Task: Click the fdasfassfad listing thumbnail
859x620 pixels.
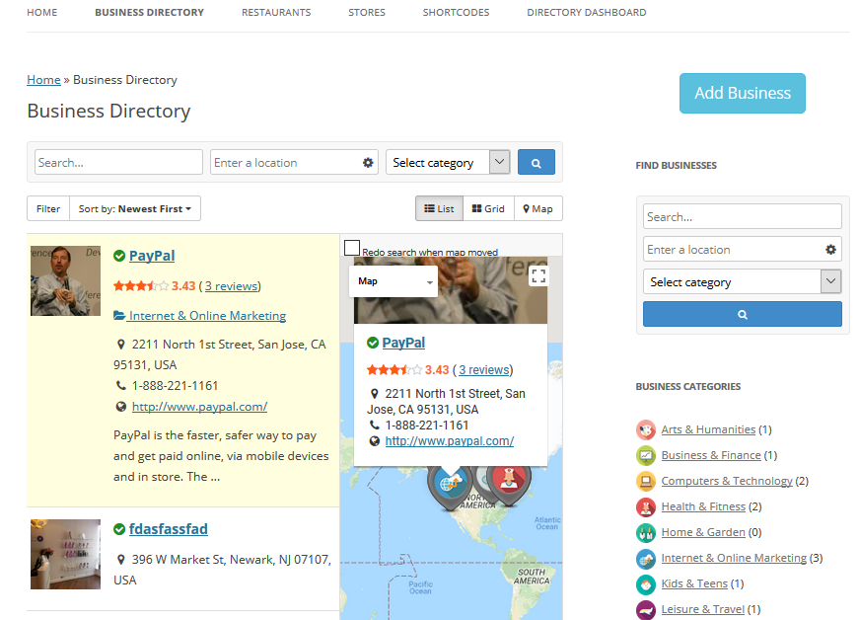Action: (65, 554)
